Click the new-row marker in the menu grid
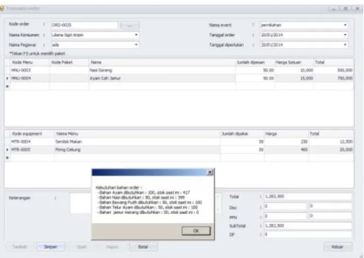The width and height of the screenshot is (364, 258). (x=7, y=86)
